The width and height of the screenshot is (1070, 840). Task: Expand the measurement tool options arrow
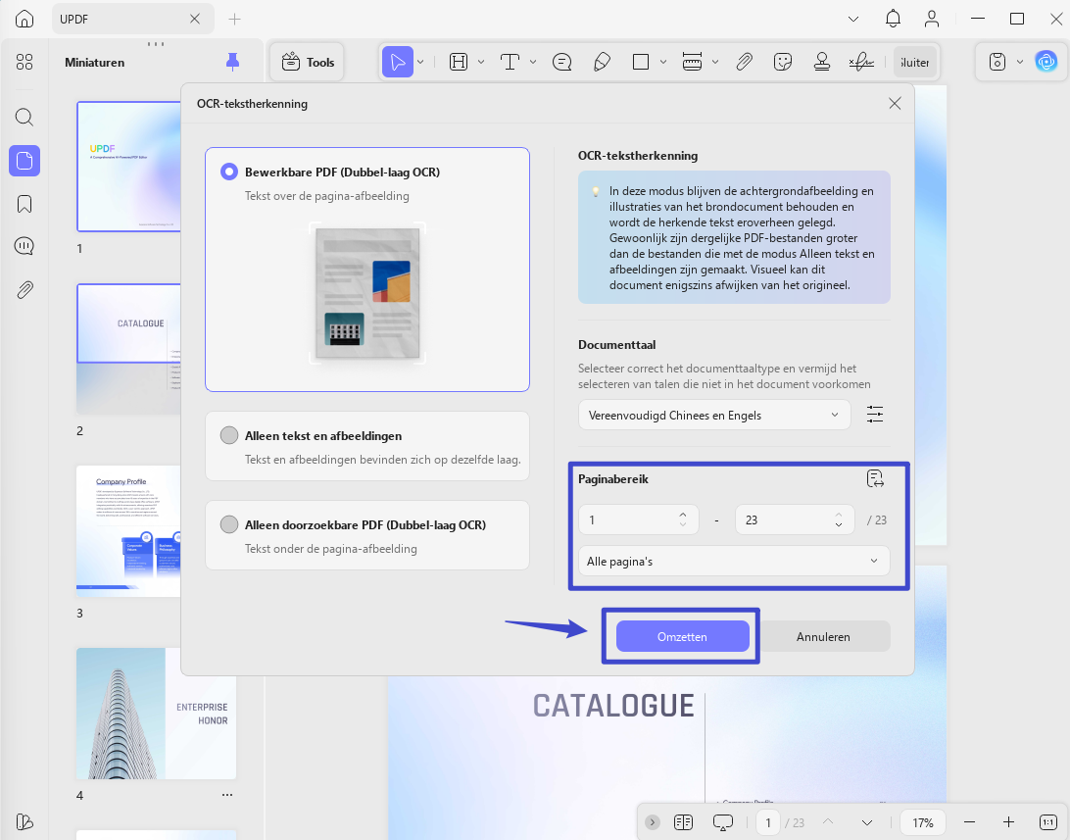(x=715, y=62)
